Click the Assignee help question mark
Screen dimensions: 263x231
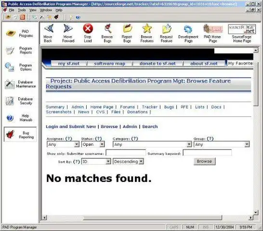pyautogui.click(x=68, y=139)
